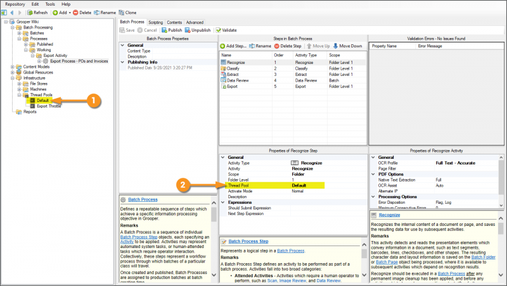The height and width of the screenshot is (286, 507).
Task: Click the Validate checkmark icon
Action: click(x=218, y=30)
